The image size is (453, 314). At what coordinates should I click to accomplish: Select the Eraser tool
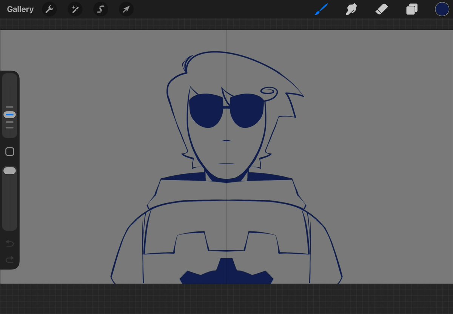coord(382,9)
